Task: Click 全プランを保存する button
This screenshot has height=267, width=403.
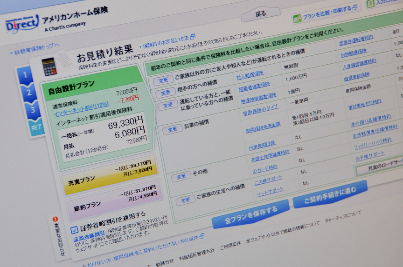Action: (250, 214)
